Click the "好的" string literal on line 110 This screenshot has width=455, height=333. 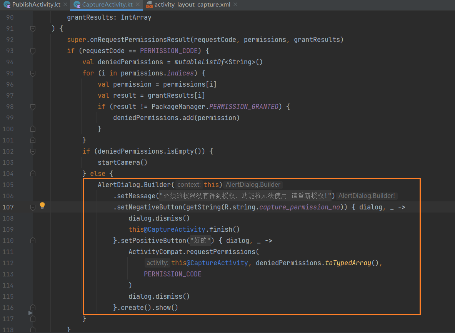tap(200, 241)
